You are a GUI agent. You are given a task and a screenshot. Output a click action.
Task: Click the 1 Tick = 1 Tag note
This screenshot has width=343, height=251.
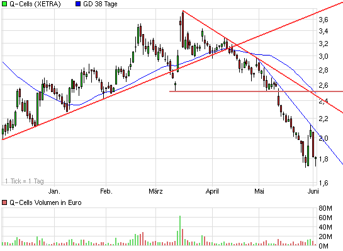pyautogui.click(x=25, y=181)
